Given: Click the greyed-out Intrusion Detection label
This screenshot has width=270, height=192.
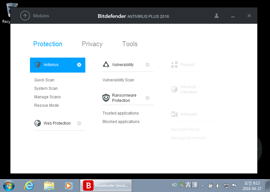Looking at the screenshot, I should tap(189, 89).
